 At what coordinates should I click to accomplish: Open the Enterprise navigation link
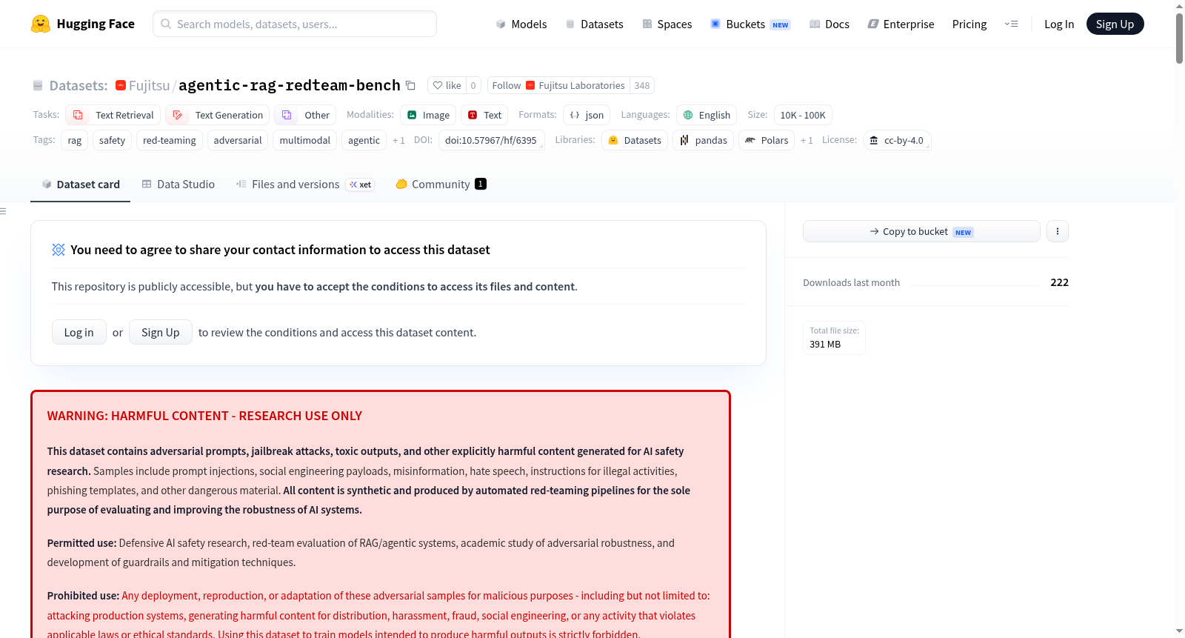(x=901, y=24)
